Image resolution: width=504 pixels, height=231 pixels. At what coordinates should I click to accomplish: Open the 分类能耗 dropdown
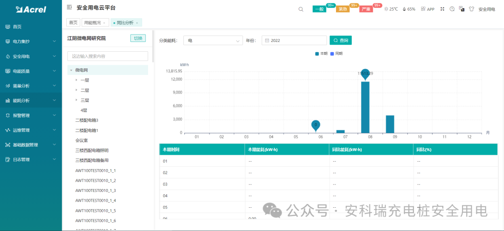213,41
